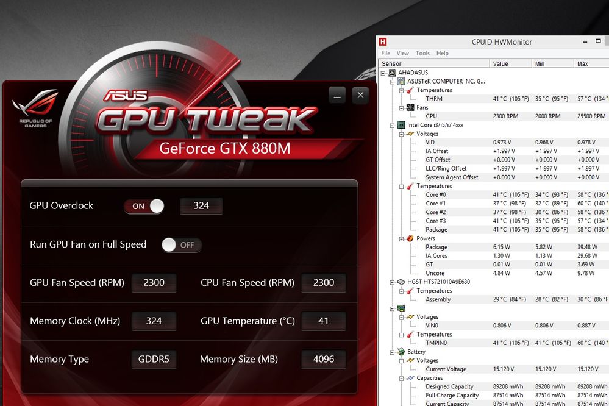Click the thermometer icon above the TMPIN0 row

click(410, 334)
